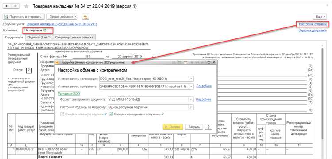Image resolution: width=332 pixels, height=159 pixels.
Task: Refresh the status next to "На подписи"
Action: point(45,30)
